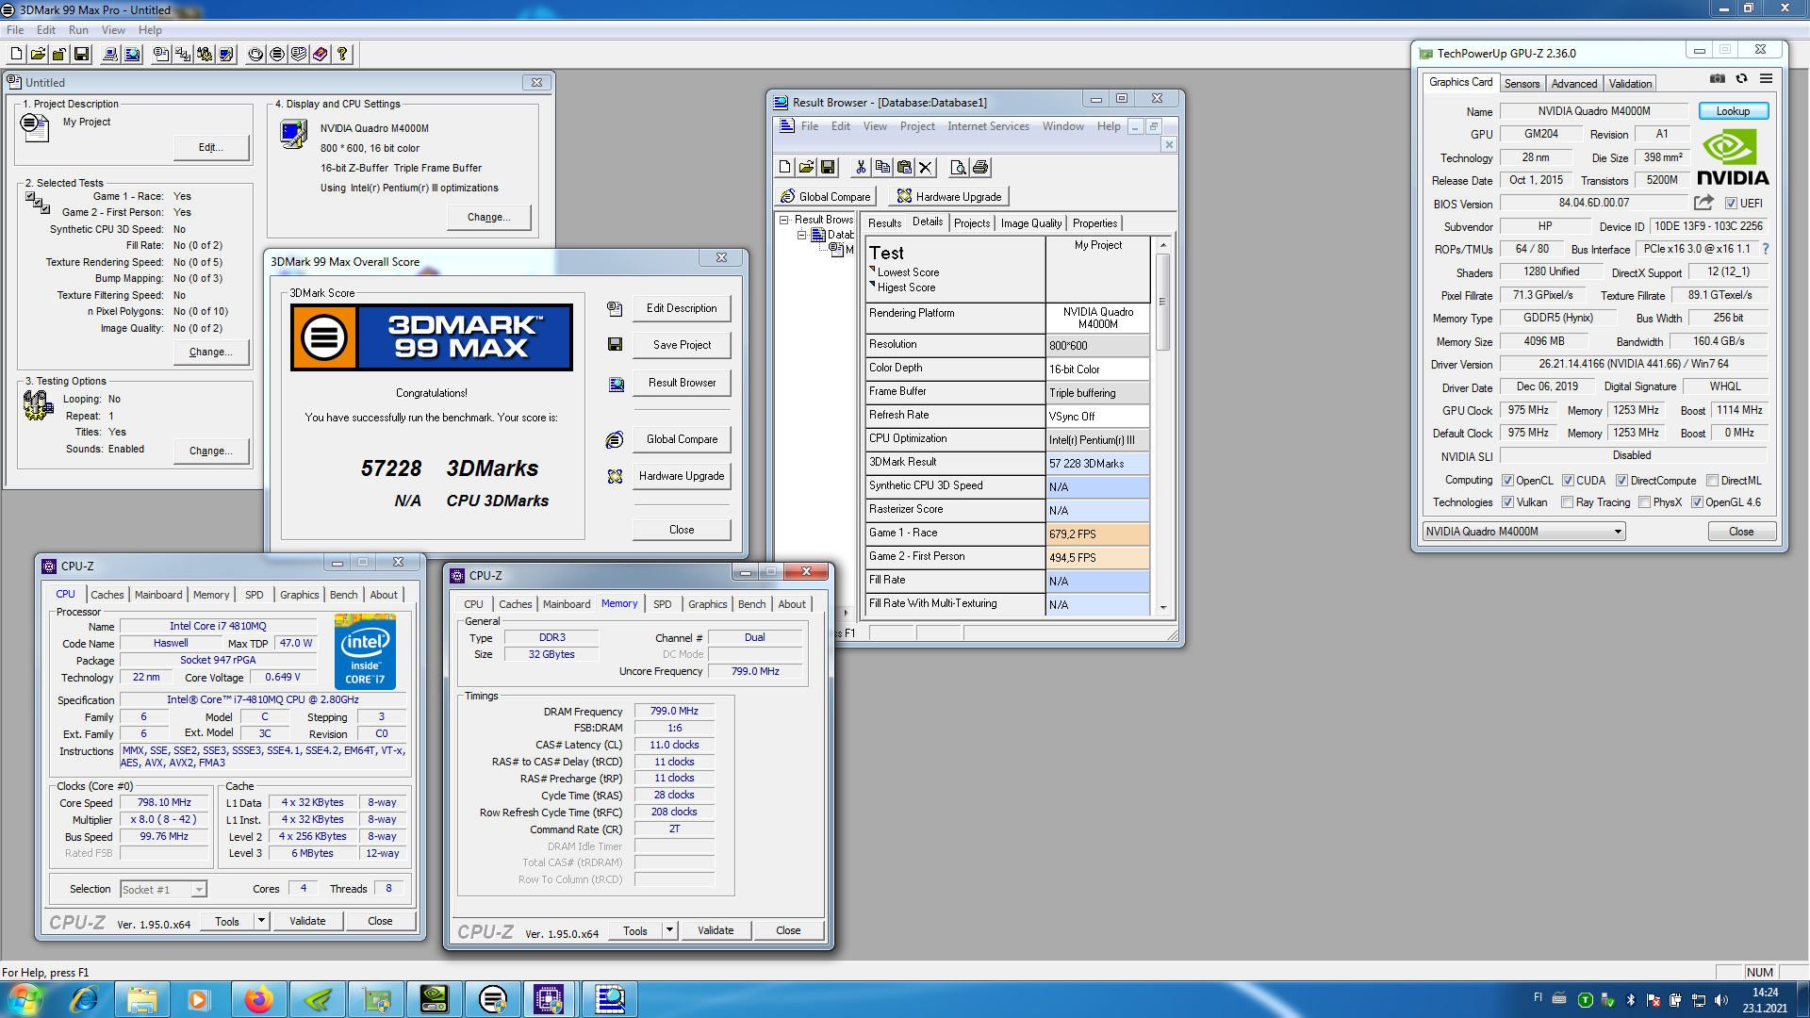Screen dimensions: 1810x1018
Task: Open the GPU-Z hamburger menu icon
Action: tap(1766, 79)
